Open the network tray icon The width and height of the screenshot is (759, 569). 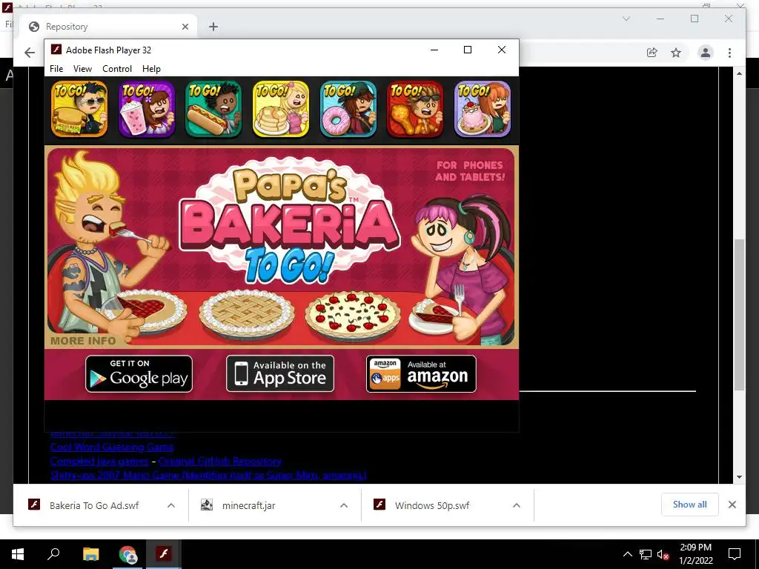click(646, 554)
